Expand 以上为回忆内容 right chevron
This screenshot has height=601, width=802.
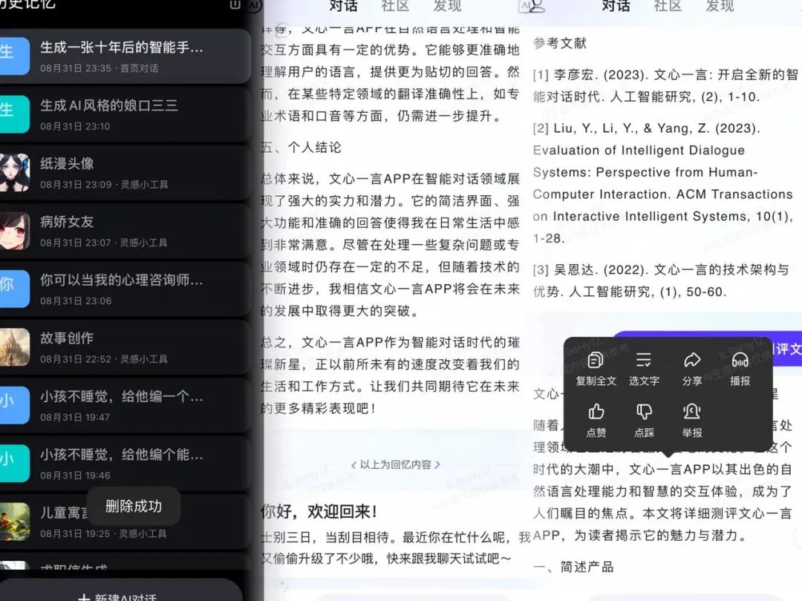437,465
